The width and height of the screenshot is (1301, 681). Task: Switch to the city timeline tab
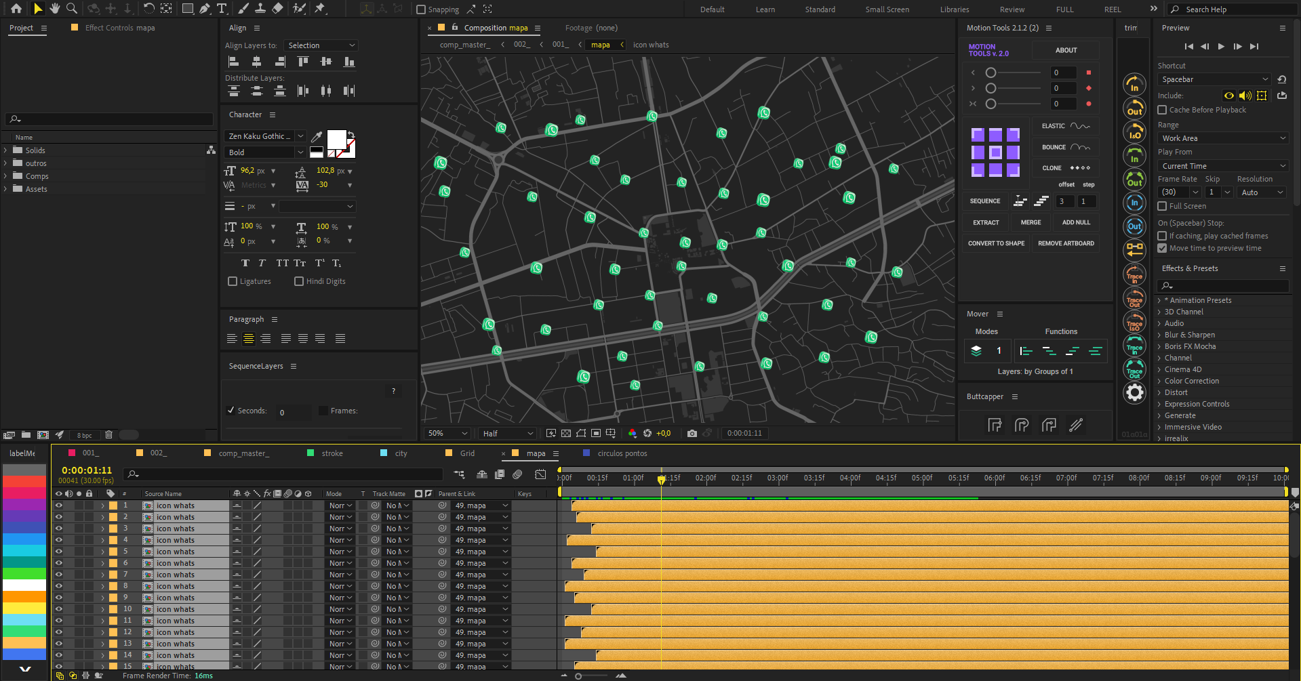pyautogui.click(x=401, y=453)
